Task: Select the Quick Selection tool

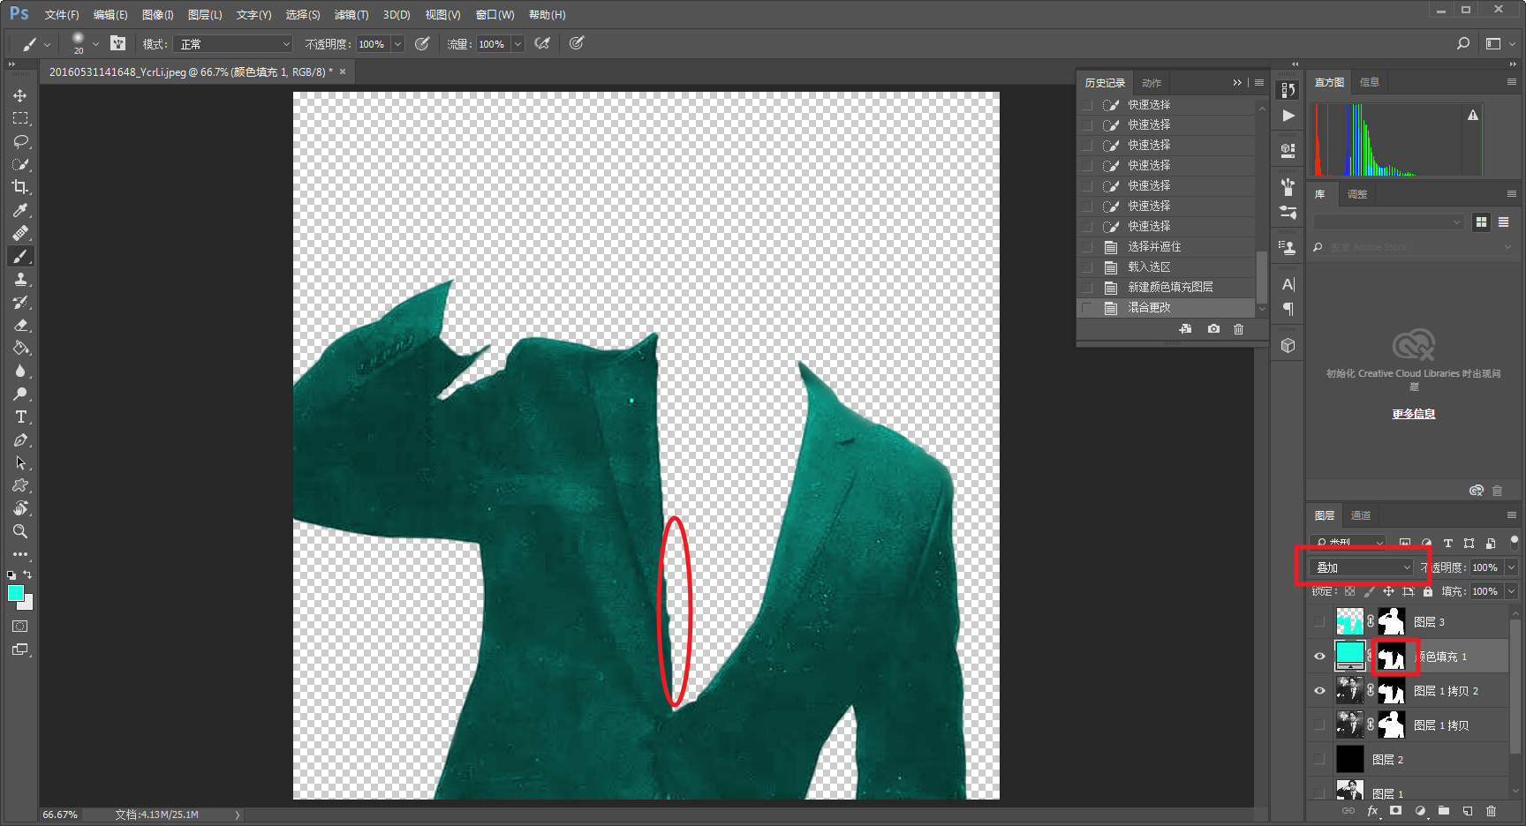Action: pyautogui.click(x=20, y=164)
